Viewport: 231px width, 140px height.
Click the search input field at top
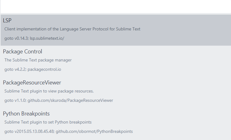pyautogui.click(x=115, y=6)
